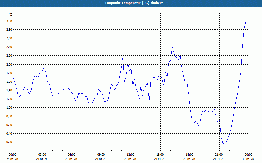Click the 1,60 y-axis value

pyautogui.click(x=9, y=81)
